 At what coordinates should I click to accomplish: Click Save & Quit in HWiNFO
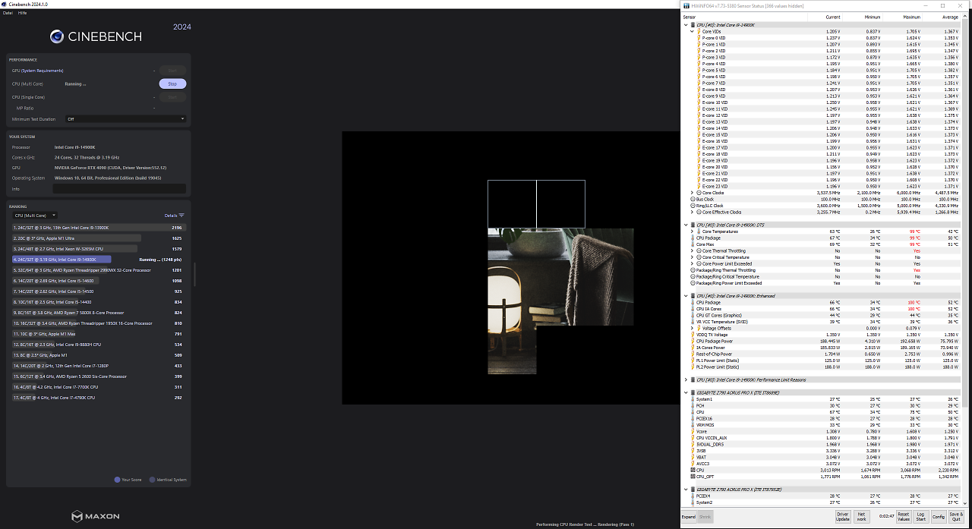[x=956, y=516]
